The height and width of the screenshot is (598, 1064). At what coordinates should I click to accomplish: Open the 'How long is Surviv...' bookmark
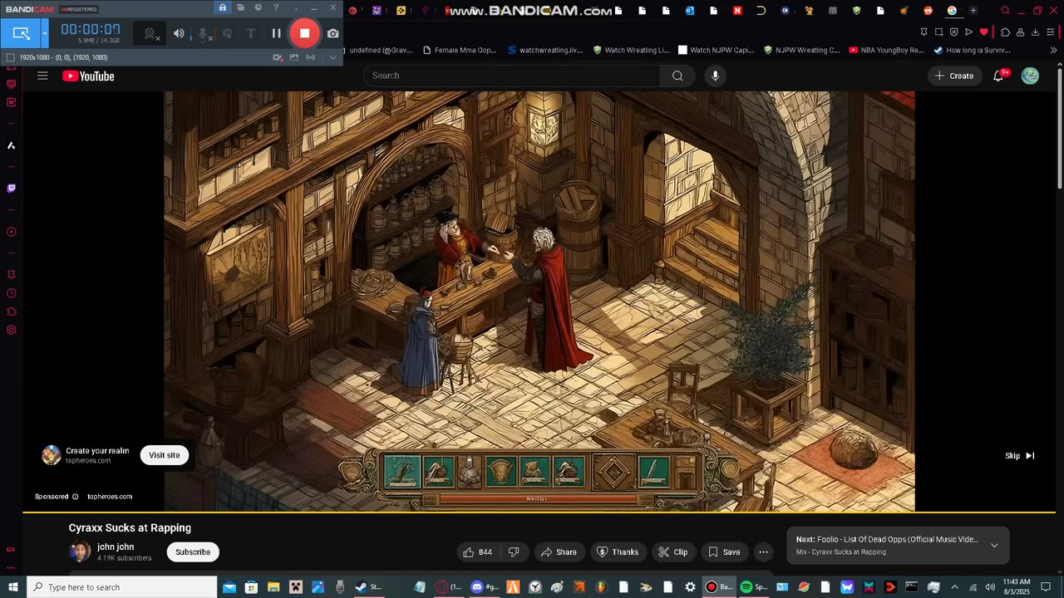tap(973, 50)
